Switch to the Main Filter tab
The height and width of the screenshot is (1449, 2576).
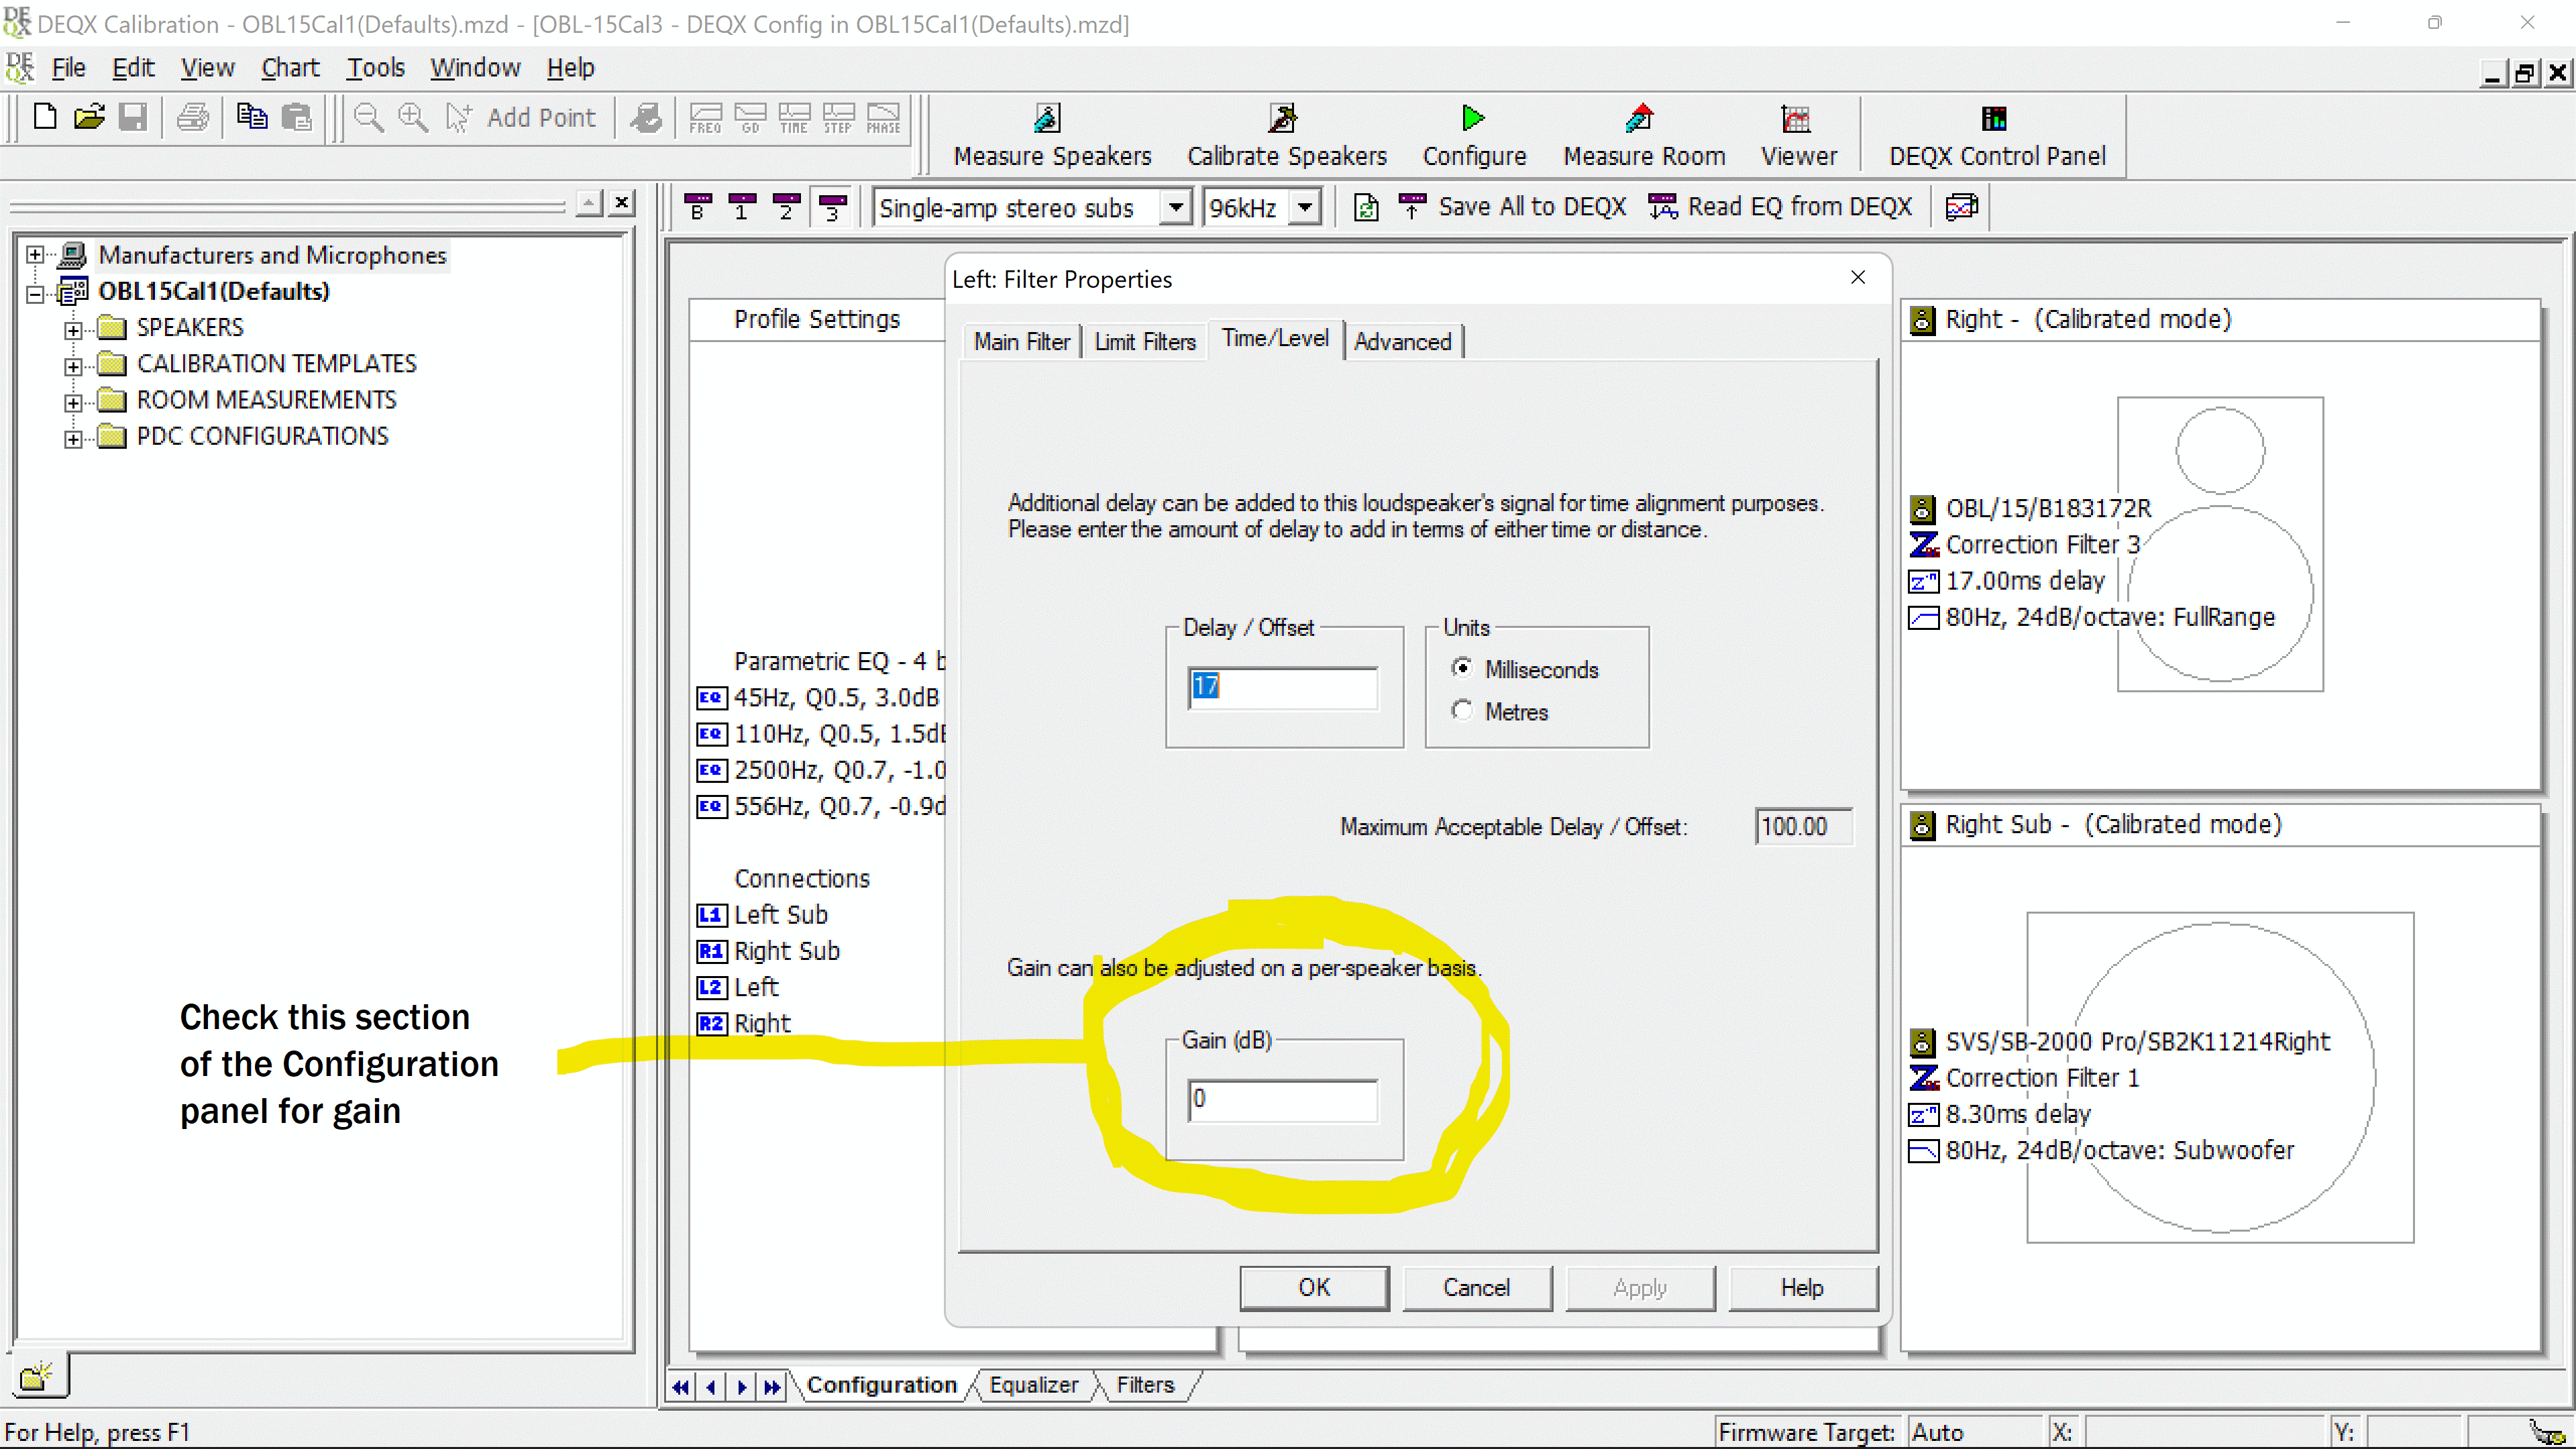tap(1021, 341)
